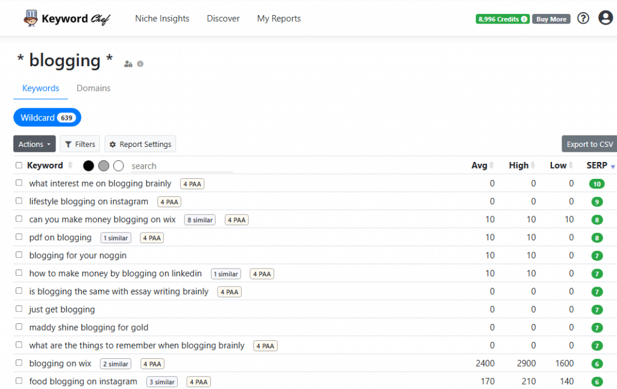
Task: Sort by the High column arrows
Action: tap(533, 165)
